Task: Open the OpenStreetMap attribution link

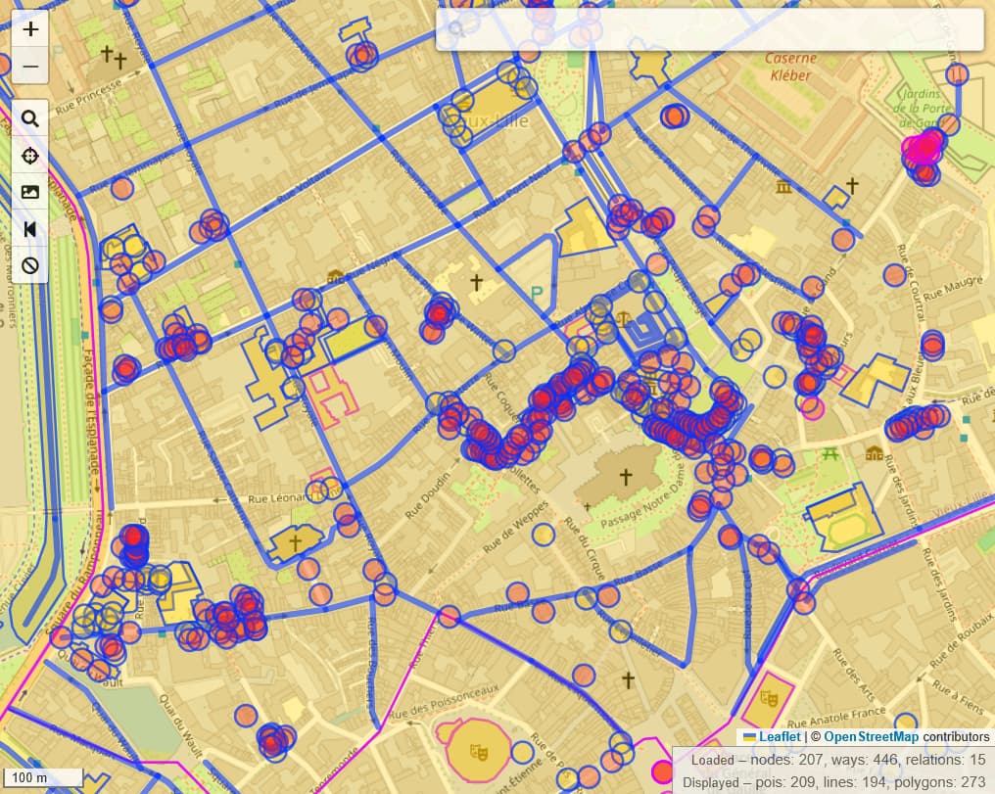Action: click(871, 736)
